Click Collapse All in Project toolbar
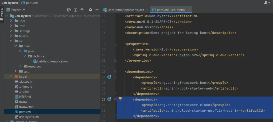Screen dimensions: 273x122 (82, 10)
